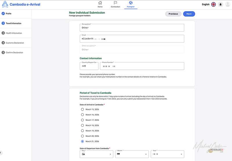Click the Next button

[x=189, y=14]
